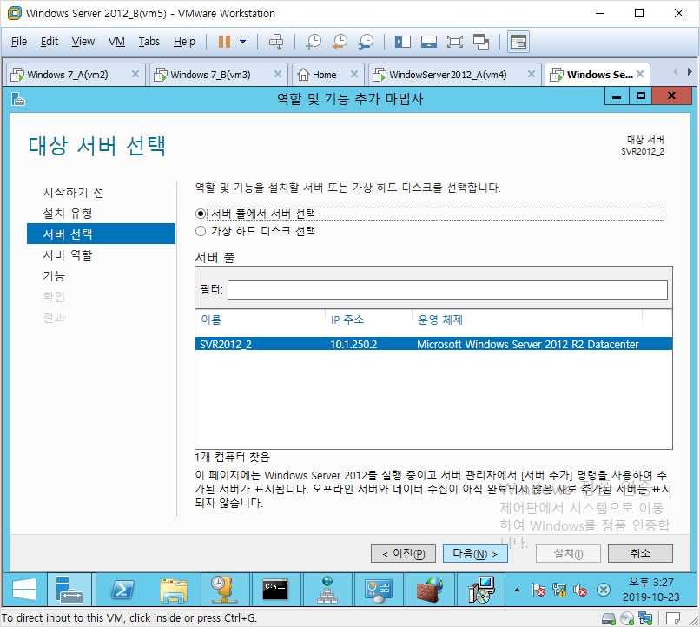Screen dimensions: 700x627
Task: Switch to Unity mode
Action: (x=481, y=42)
